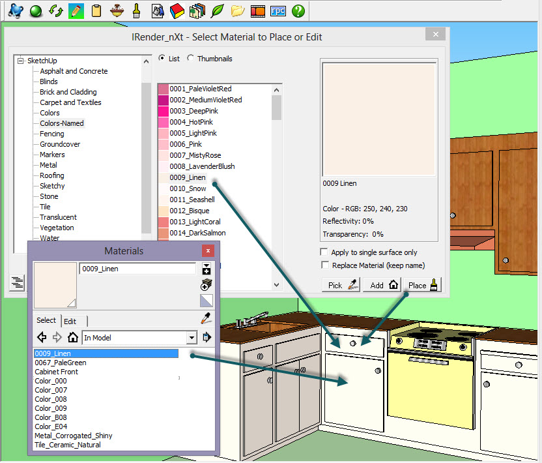
Task: Select the chandelier lighting toolbar icon
Action: pyautogui.click(x=118, y=10)
